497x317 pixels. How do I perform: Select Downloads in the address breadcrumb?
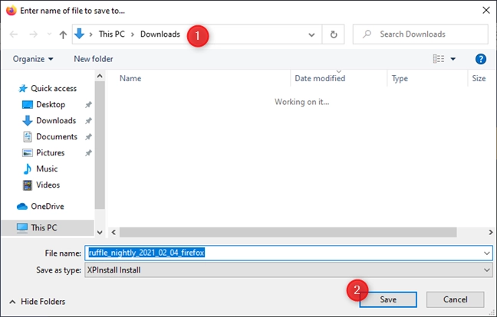160,34
